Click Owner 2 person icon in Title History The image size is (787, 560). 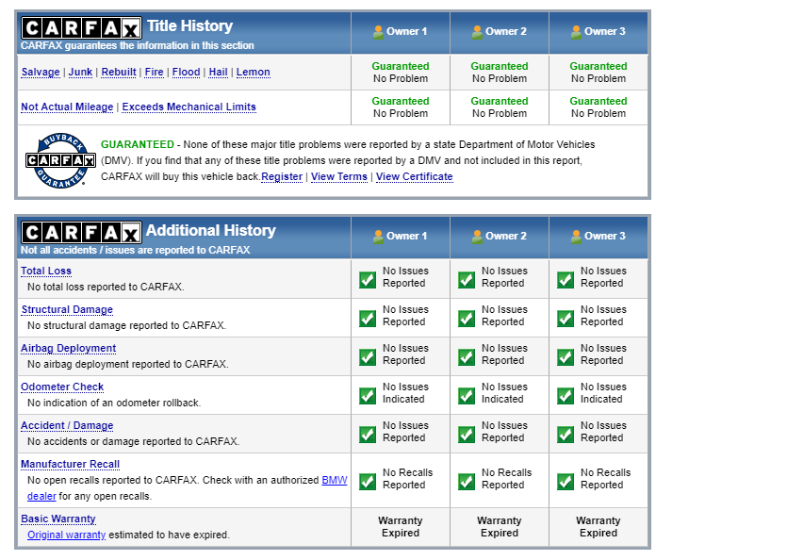click(477, 32)
